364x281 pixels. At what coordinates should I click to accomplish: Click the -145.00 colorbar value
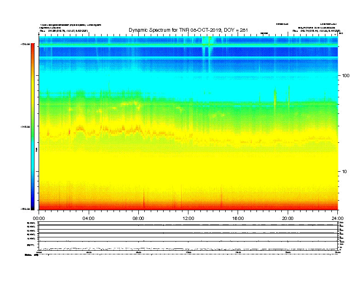click(x=25, y=127)
